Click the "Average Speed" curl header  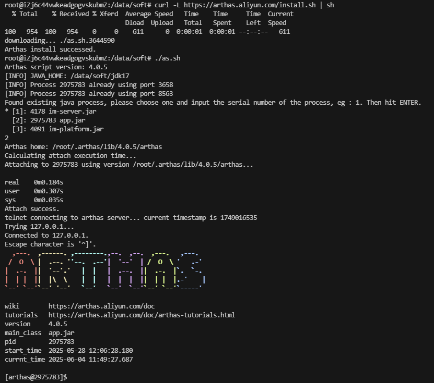click(x=149, y=14)
